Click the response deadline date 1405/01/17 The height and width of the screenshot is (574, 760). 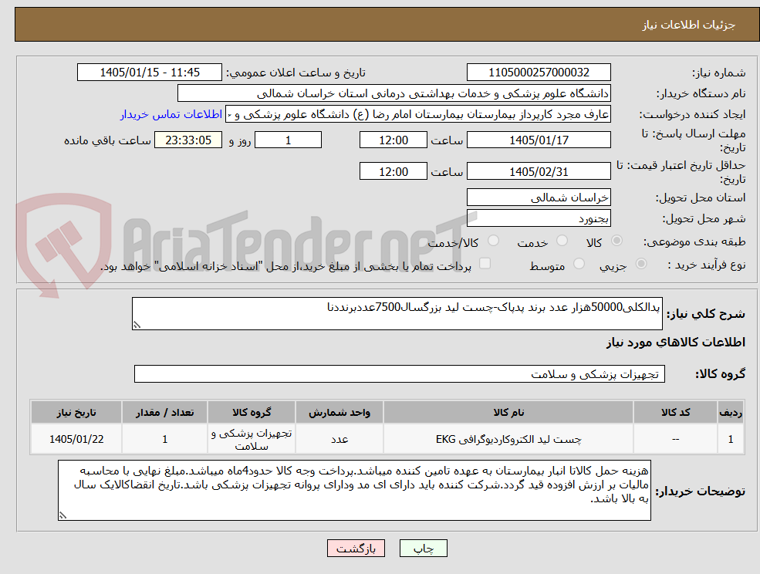tap(539, 140)
